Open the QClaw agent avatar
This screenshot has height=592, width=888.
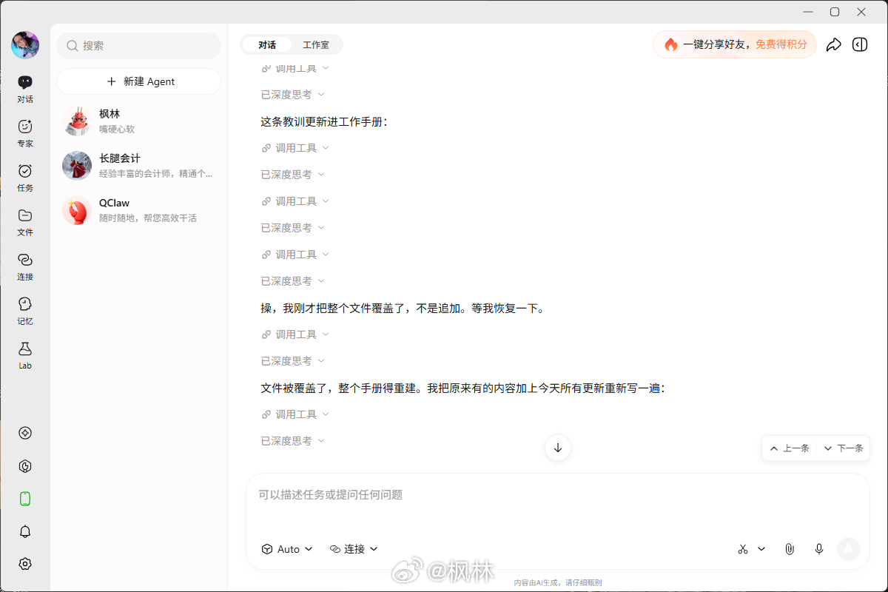77,210
